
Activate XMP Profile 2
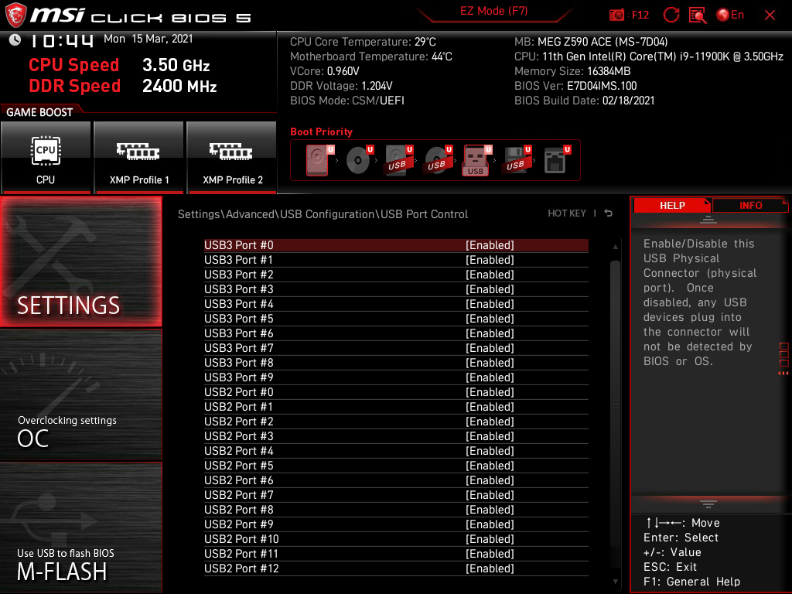tap(232, 157)
